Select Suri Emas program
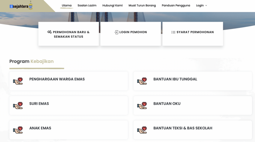 click(69, 105)
